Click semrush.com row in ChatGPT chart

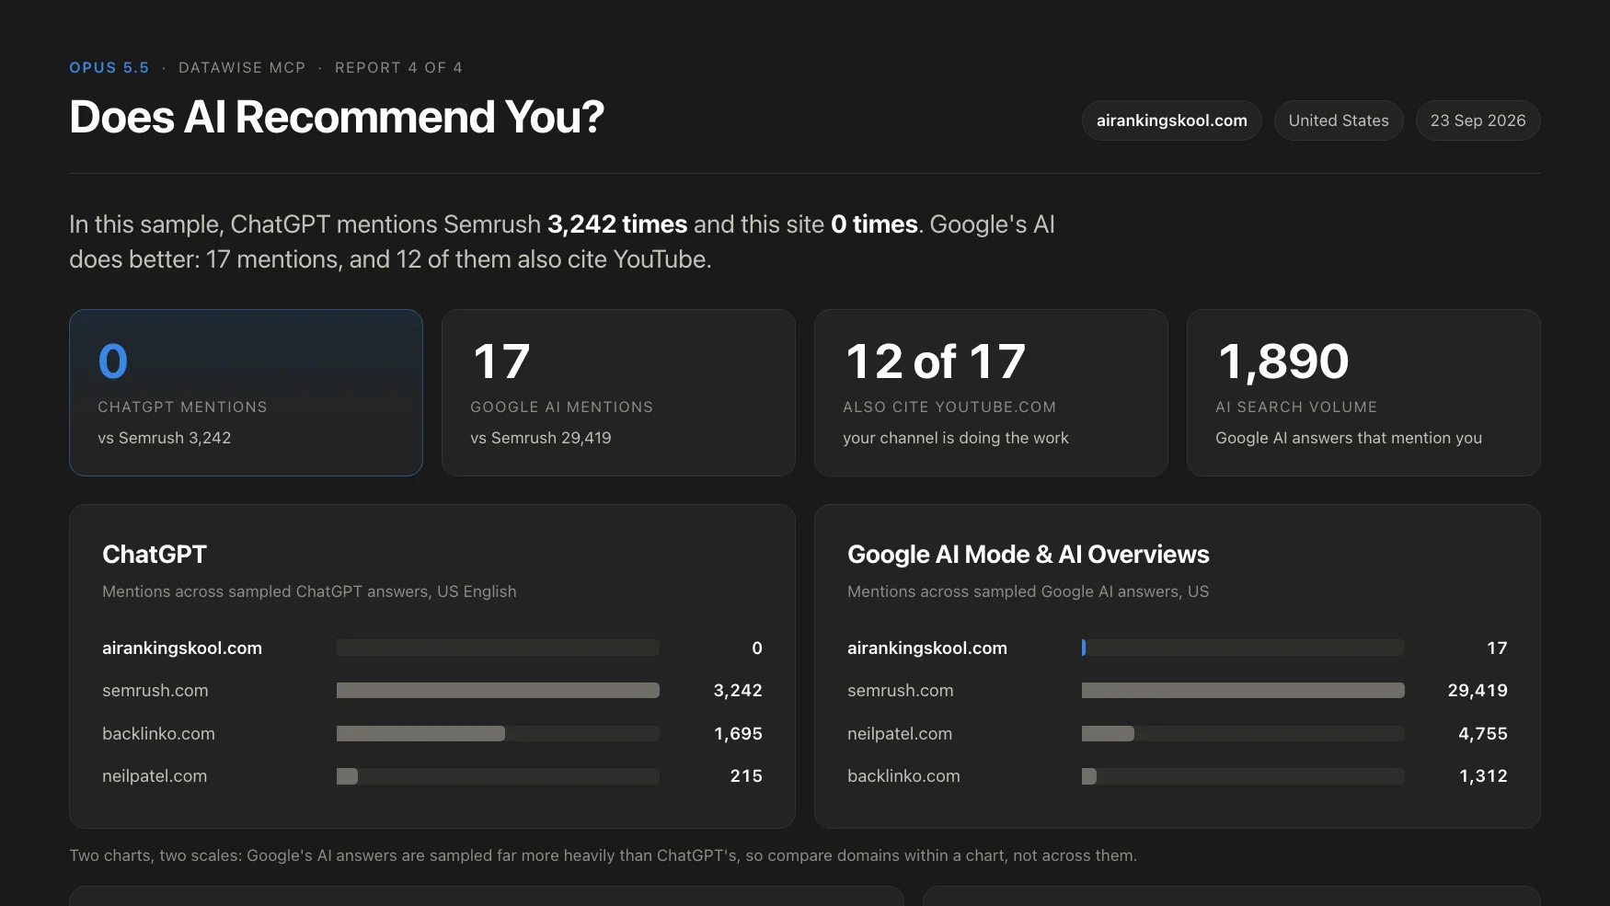[432, 690]
